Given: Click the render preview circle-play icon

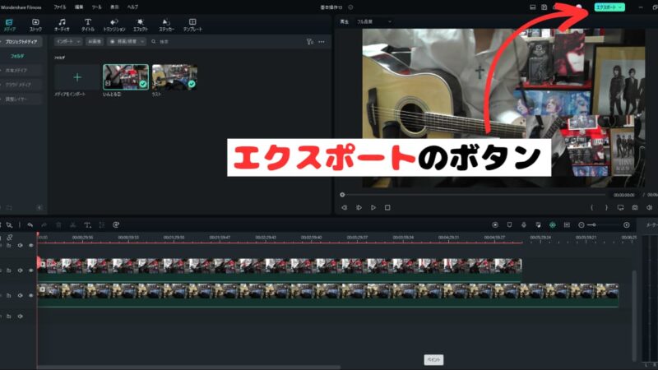Looking at the screenshot, I should (x=495, y=225).
